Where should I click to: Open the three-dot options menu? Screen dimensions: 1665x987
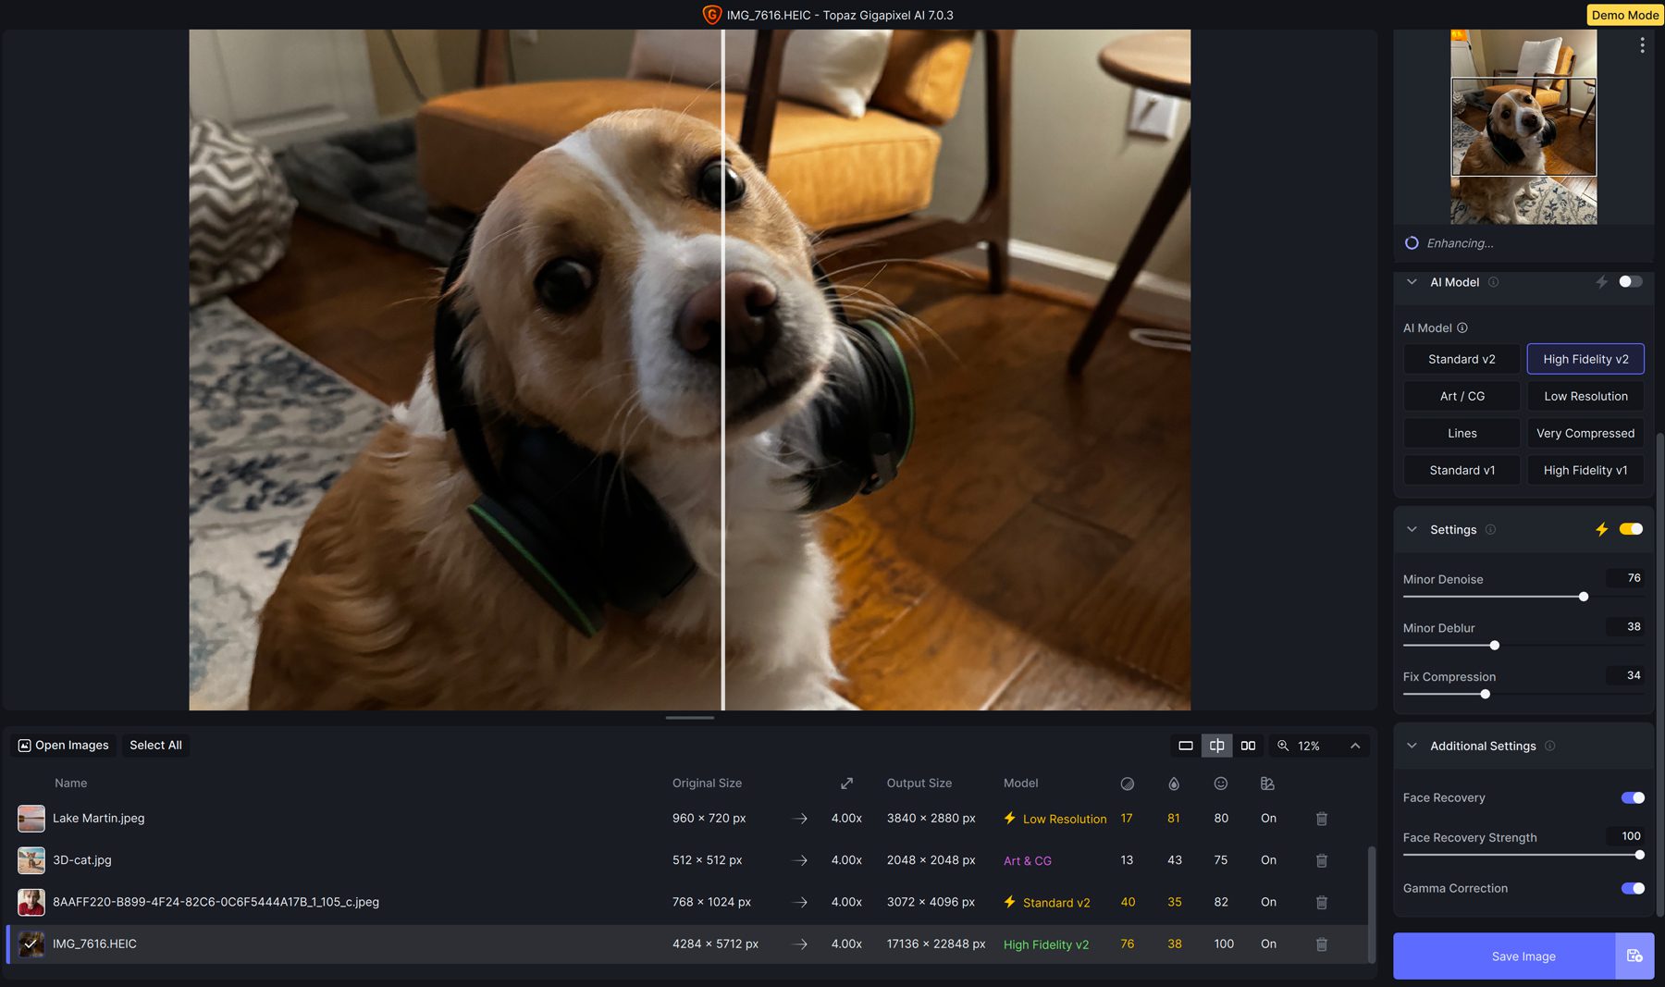[1642, 45]
